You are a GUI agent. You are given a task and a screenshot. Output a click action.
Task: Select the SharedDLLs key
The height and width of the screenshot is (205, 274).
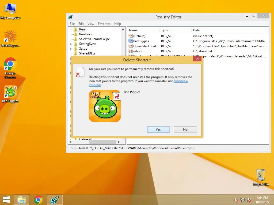87,53
